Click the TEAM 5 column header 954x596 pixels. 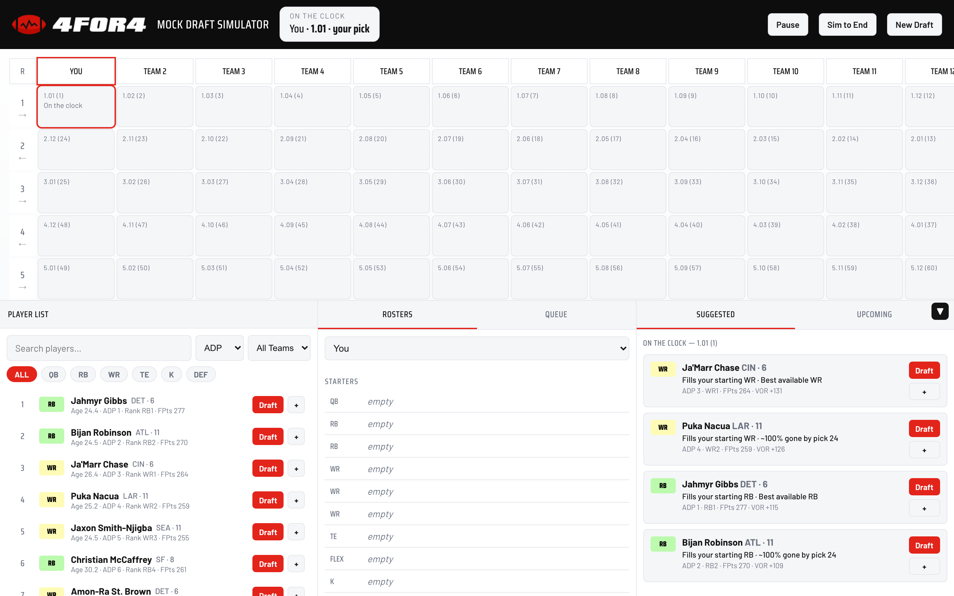click(392, 71)
